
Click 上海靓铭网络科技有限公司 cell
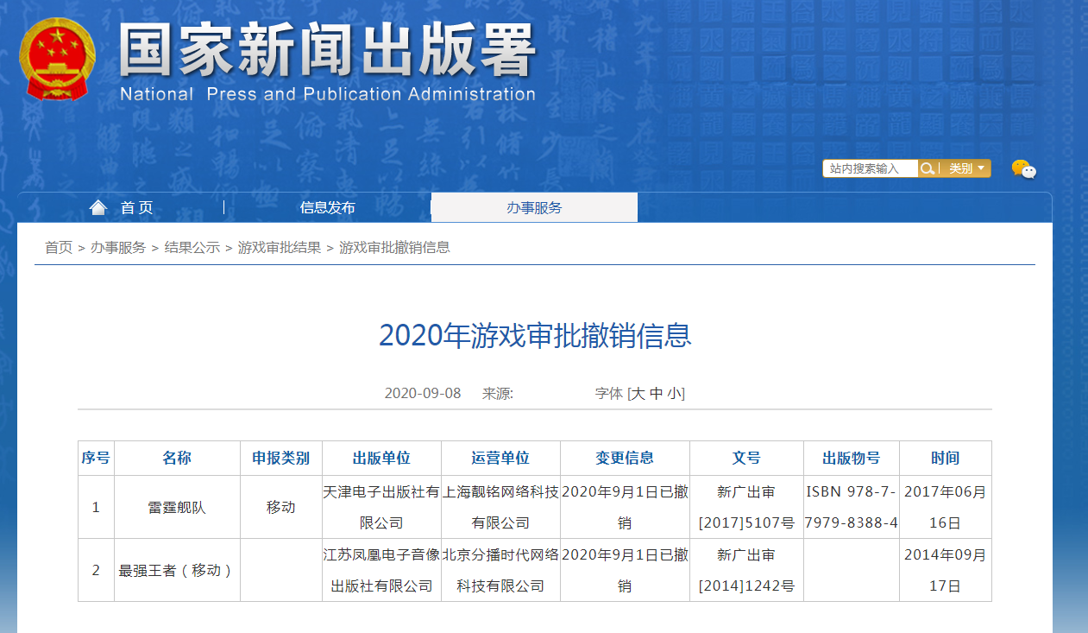pos(500,507)
